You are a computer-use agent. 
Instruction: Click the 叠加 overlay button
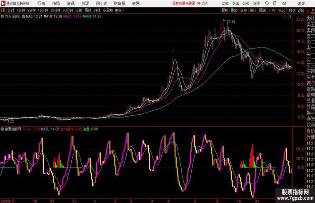click(234, 10)
